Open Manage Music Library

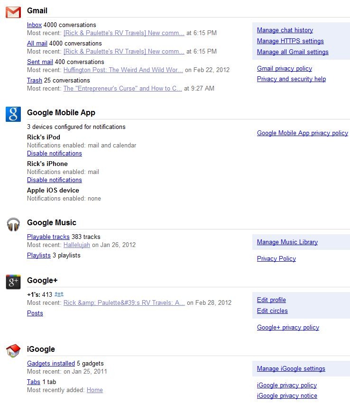click(287, 242)
